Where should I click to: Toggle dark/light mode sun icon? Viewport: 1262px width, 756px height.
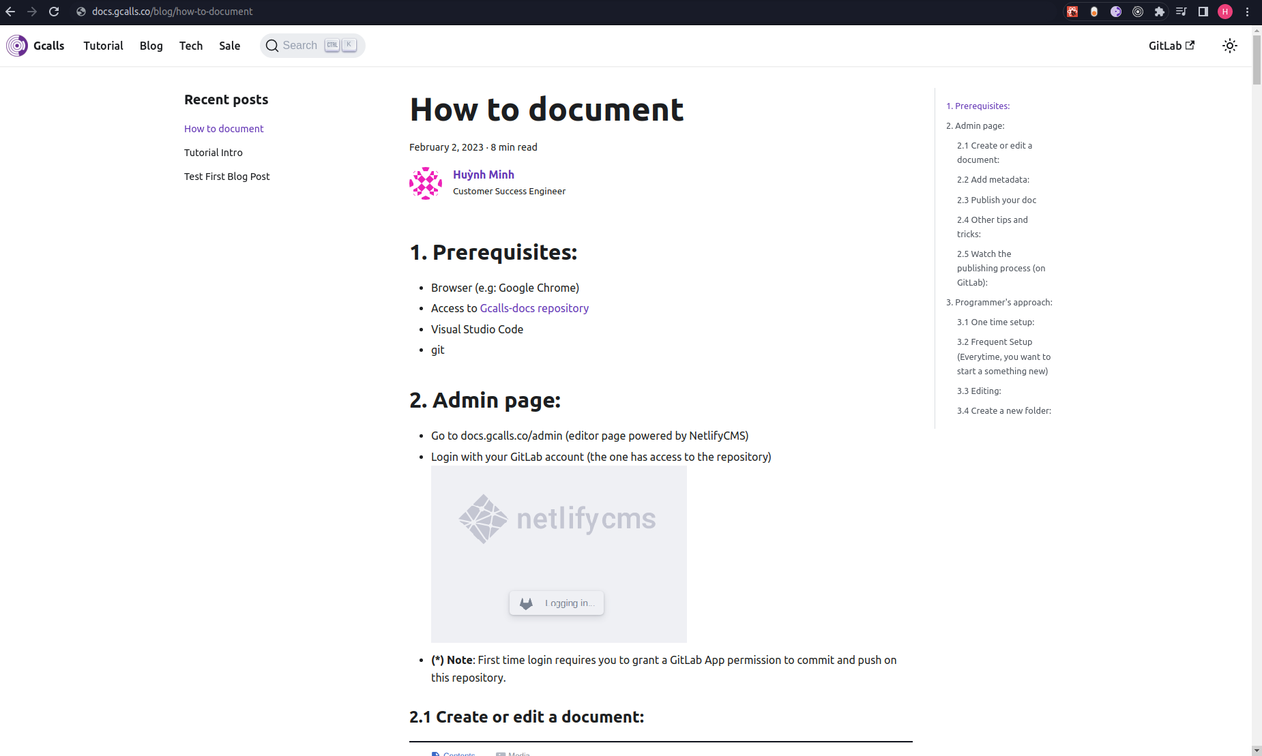click(x=1229, y=46)
